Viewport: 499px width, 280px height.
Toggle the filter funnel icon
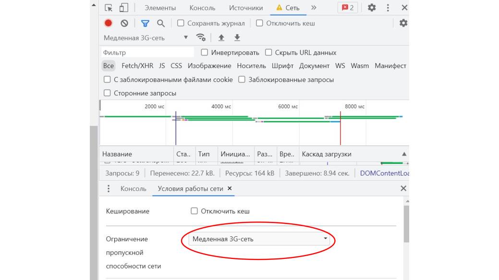click(x=145, y=23)
